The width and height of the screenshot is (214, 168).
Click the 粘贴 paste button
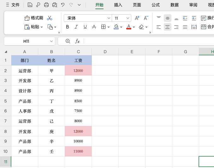coord(32,27)
